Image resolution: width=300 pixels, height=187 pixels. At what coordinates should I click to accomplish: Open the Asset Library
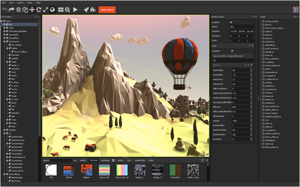(107, 10)
